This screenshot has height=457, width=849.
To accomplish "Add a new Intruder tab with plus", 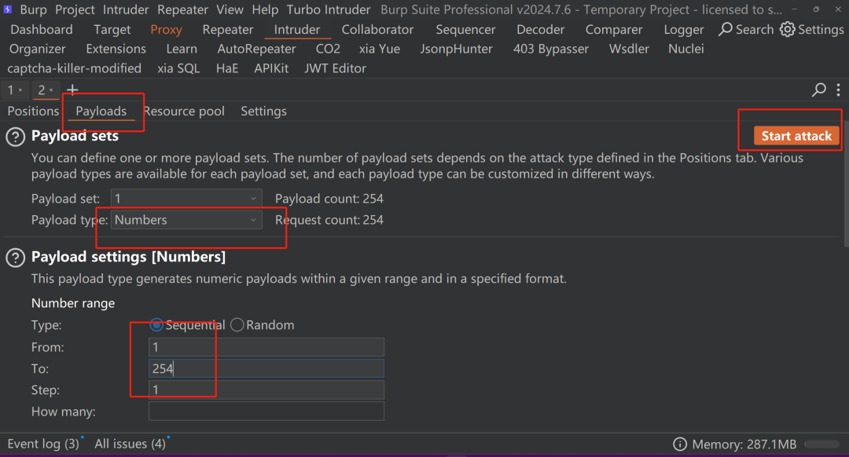I will point(72,90).
